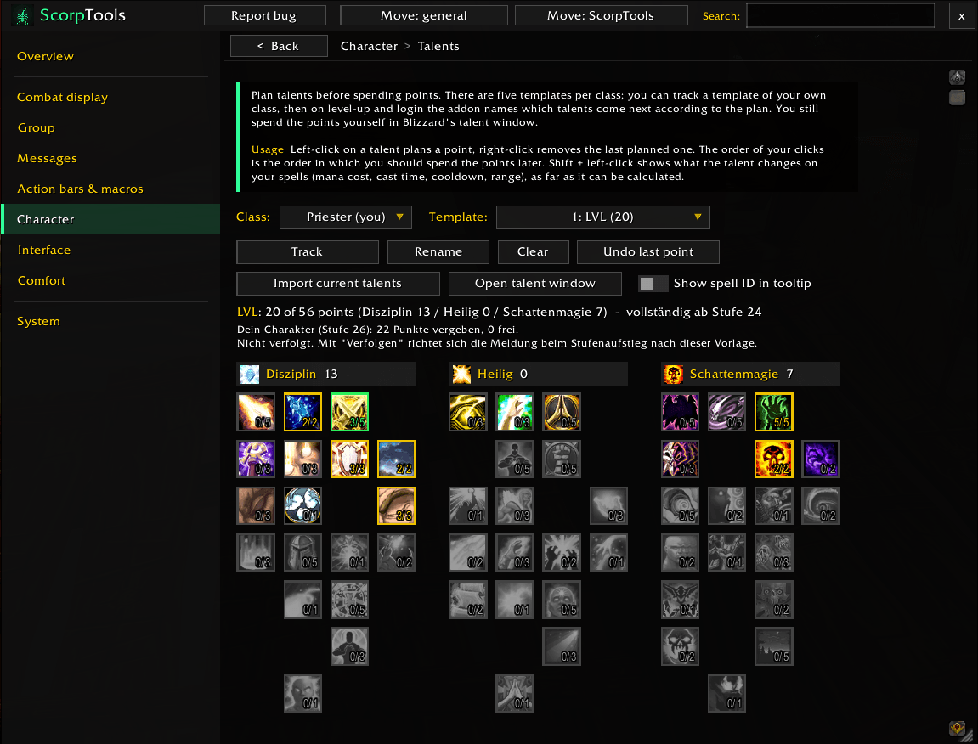Select the green glowing hand 0/3 Heilig talent
Viewport: 978px width, 744px height.
(x=515, y=412)
